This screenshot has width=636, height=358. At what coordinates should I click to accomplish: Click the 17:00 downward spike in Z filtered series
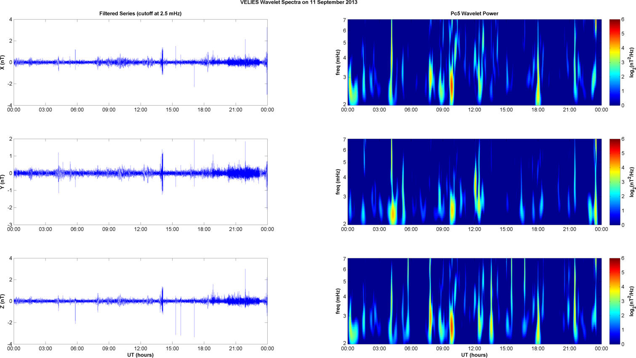(x=194, y=320)
